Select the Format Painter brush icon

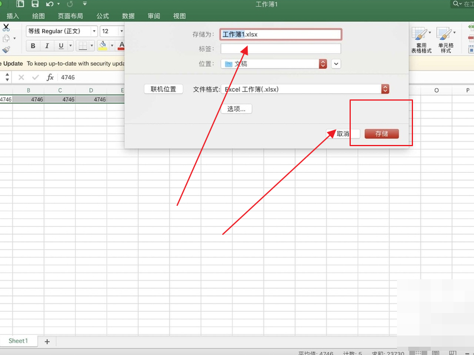click(6, 50)
